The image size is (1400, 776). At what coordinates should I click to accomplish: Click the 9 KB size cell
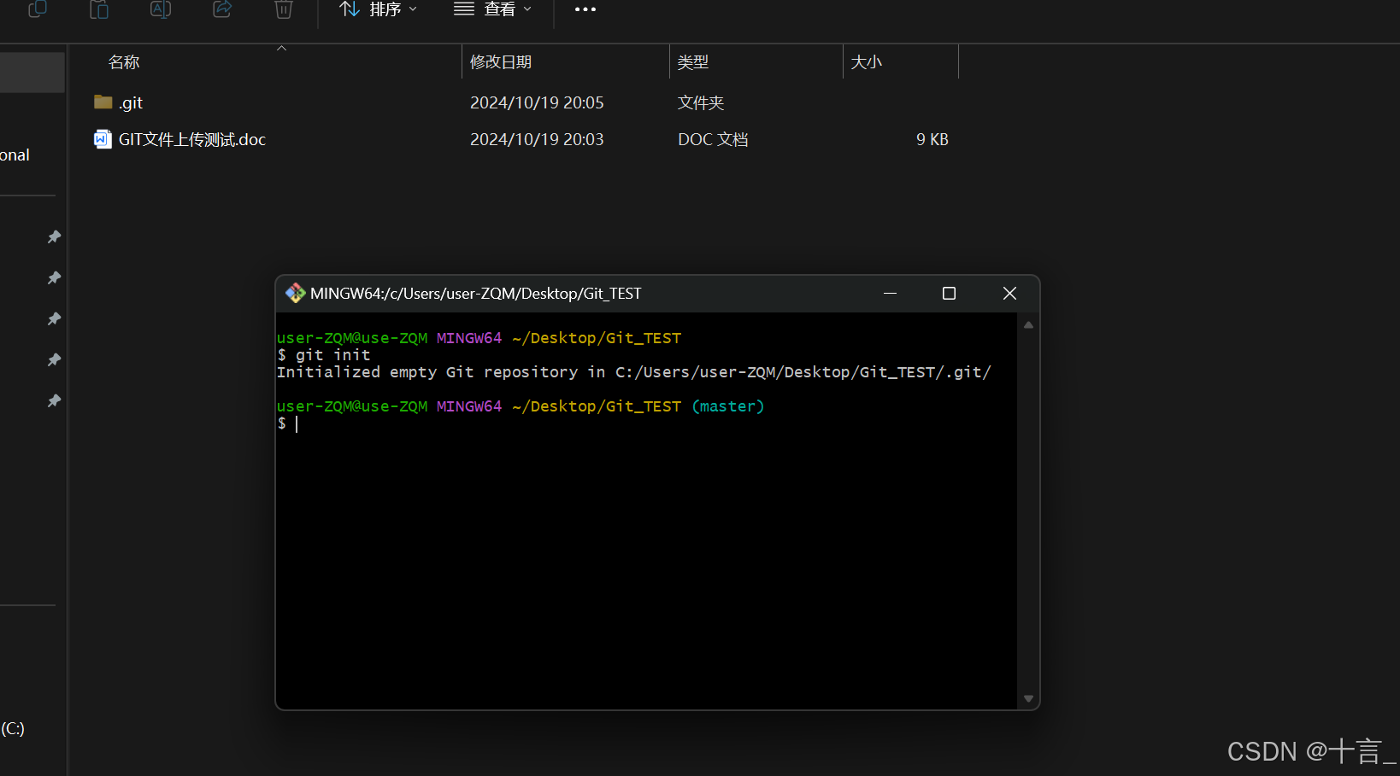tap(932, 139)
